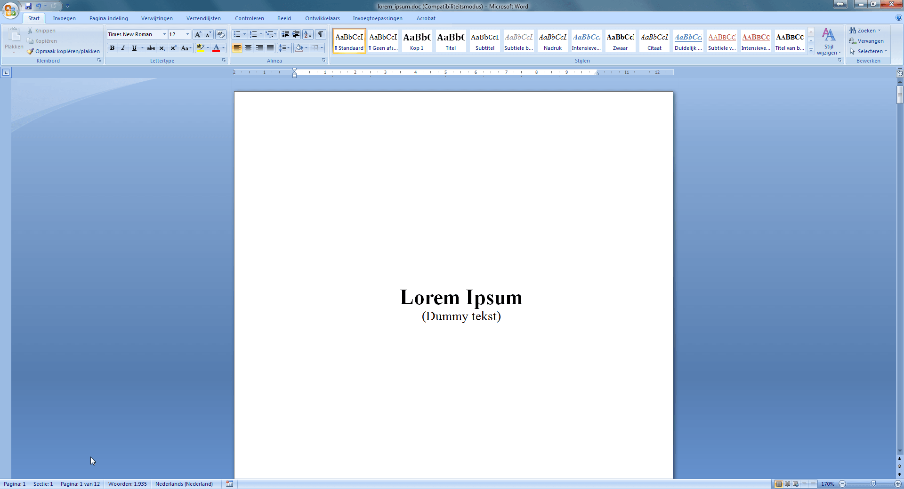Cut selection with Knippen

[x=41, y=31]
